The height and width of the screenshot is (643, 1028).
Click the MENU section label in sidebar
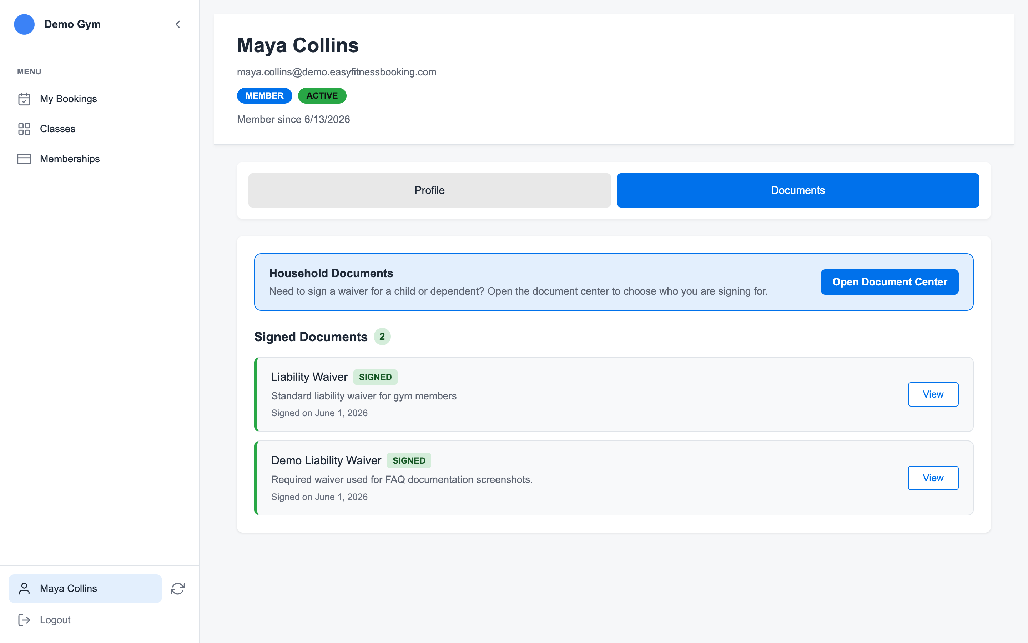coord(29,71)
